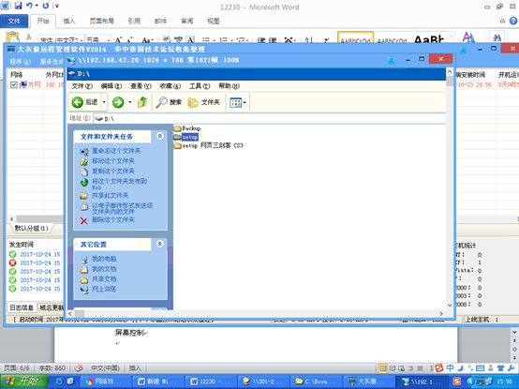Switch to the 日志信息 tab

(x=22, y=307)
